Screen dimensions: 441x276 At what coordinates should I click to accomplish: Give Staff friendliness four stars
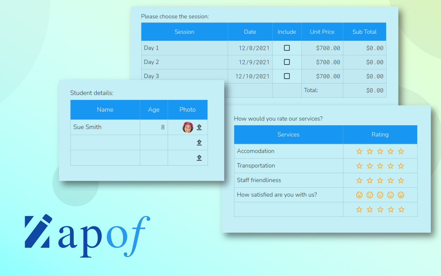tap(390, 180)
